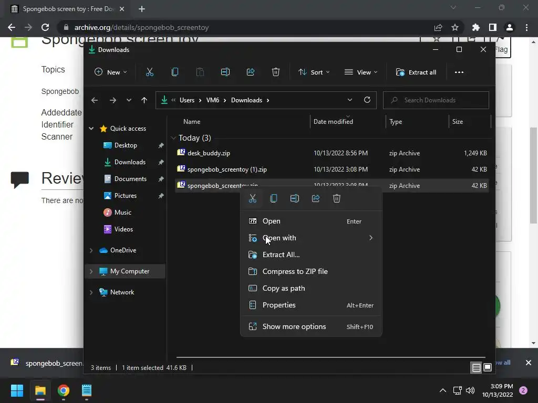The height and width of the screenshot is (403, 538).
Task: Open the Open with submenu
Action: tap(312, 238)
